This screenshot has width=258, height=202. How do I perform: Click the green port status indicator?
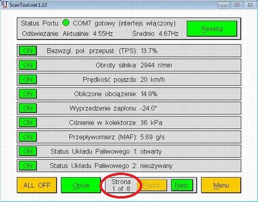[66, 22]
